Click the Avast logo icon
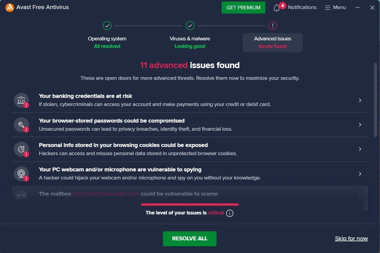The height and width of the screenshot is (253, 380). [9, 7]
